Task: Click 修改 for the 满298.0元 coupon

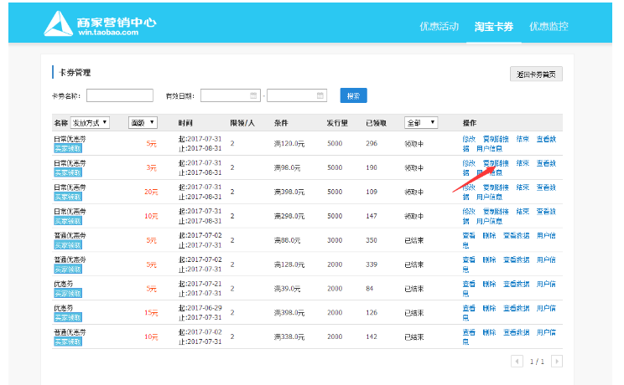Action: coord(469,212)
